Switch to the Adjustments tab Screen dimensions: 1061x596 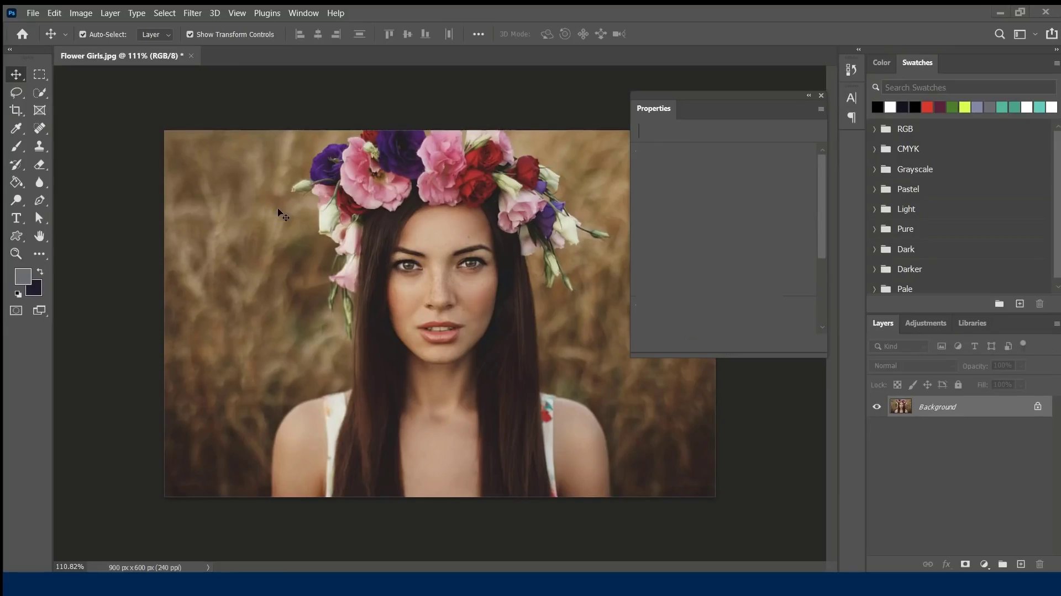(x=926, y=323)
